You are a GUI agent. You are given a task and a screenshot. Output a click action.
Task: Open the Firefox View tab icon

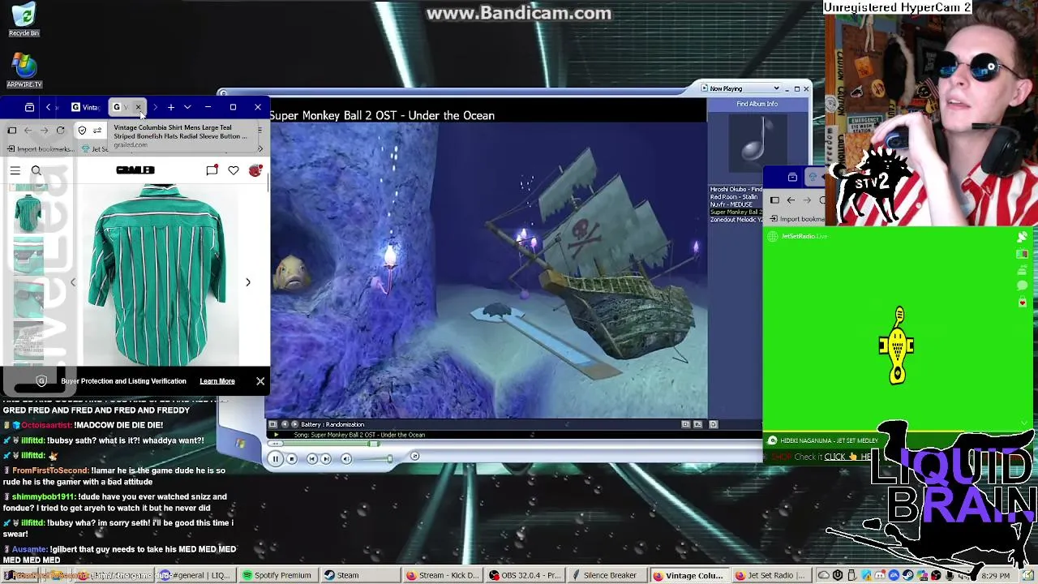click(29, 107)
